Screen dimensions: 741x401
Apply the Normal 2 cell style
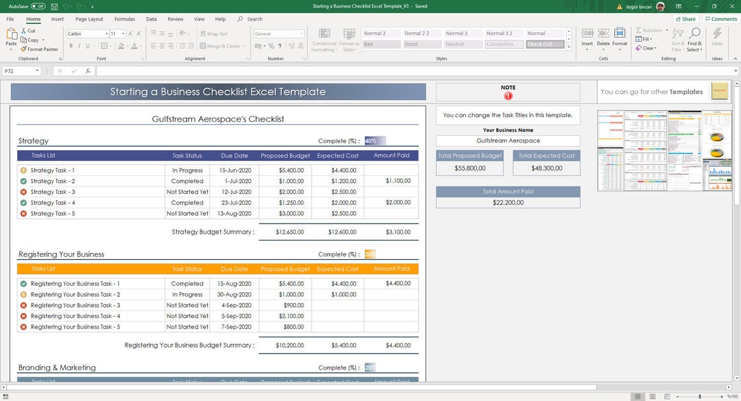click(x=381, y=33)
